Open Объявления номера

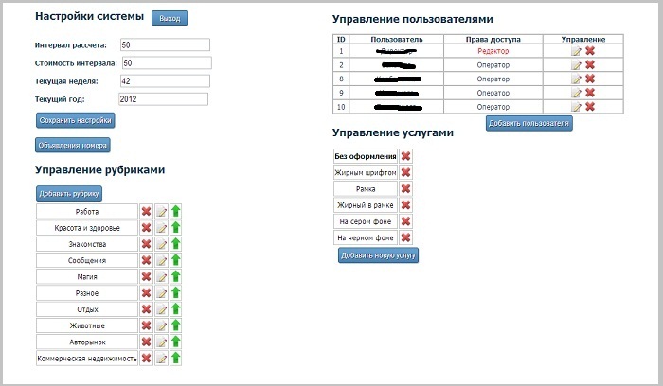point(73,145)
